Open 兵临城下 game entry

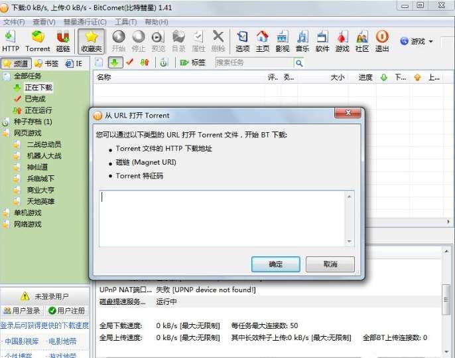40,179
